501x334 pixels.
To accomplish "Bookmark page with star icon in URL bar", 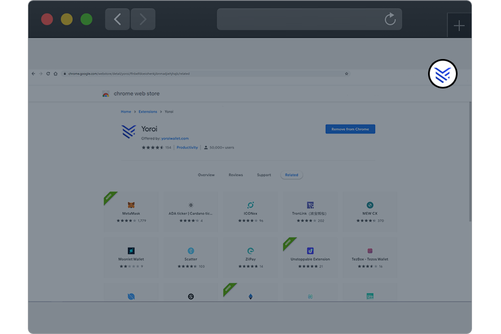I will tap(346, 73).
